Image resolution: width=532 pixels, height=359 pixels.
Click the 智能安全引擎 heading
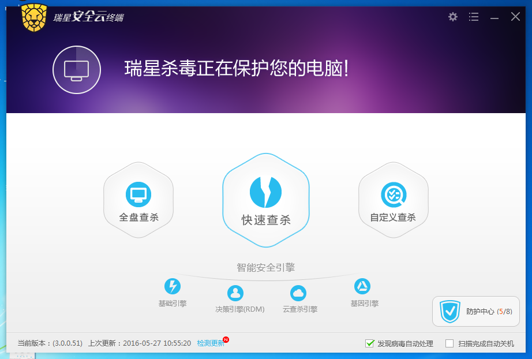click(x=265, y=267)
